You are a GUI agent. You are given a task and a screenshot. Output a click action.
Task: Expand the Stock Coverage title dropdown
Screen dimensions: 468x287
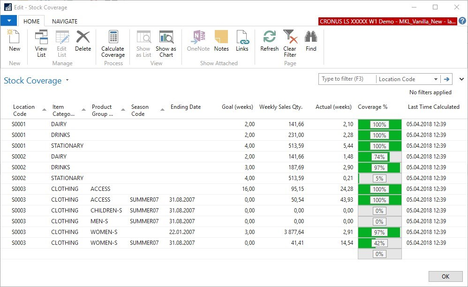point(67,80)
